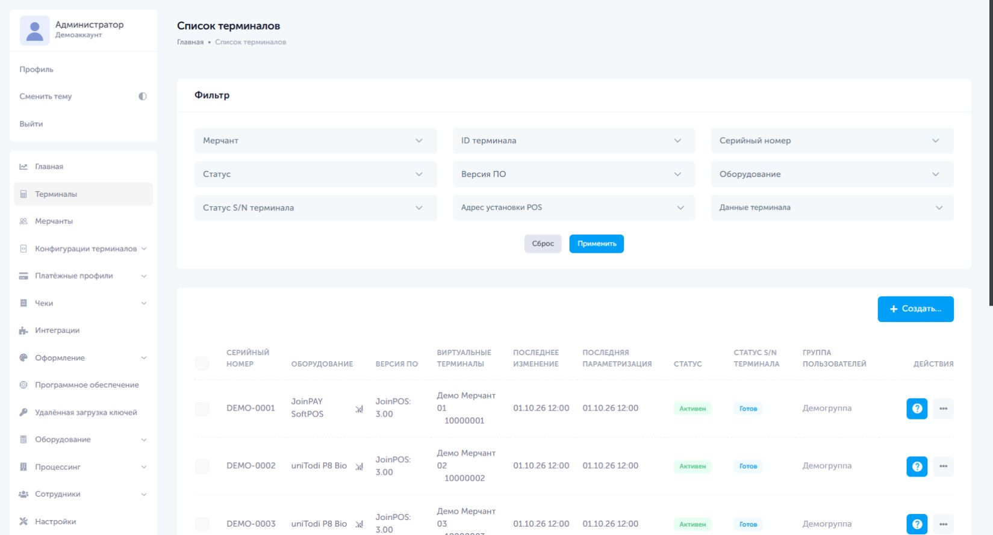Screen dimensions: 993x535
Task: Click the chart icon beside Главная
Action: (x=23, y=167)
